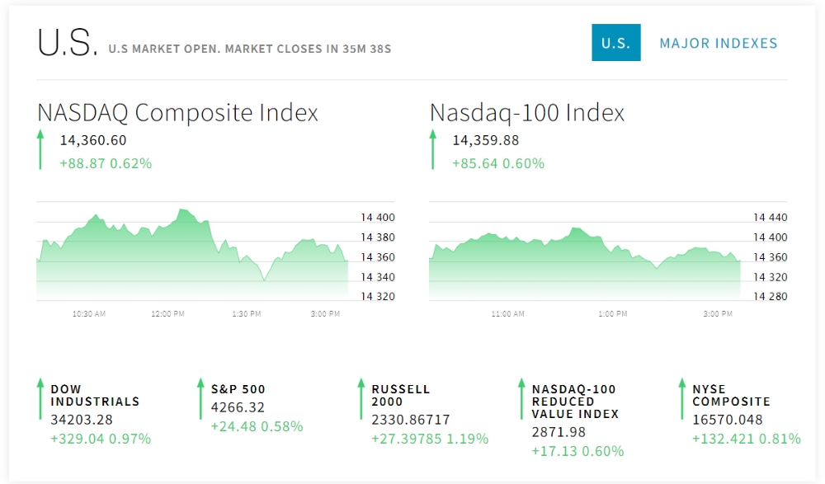
Task: Open the Nasdaq-100 Index heading link
Action: (527, 113)
